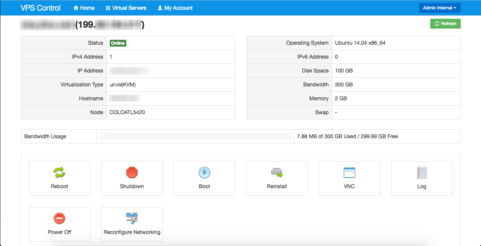Open the Log notepad icon
The image size is (481, 246).
[422, 172]
